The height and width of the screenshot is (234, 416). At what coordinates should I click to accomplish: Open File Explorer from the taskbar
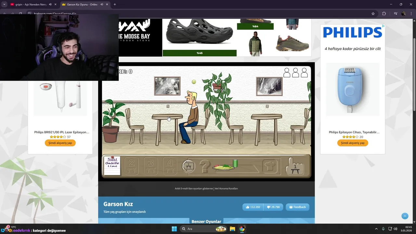tap(232, 229)
